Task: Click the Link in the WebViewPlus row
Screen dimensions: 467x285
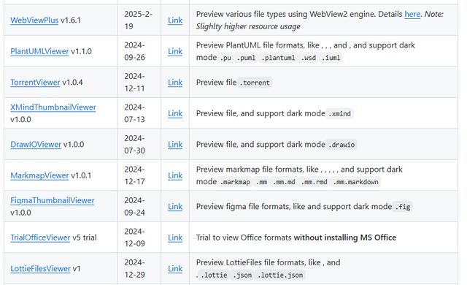Action: [x=175, y=20]
